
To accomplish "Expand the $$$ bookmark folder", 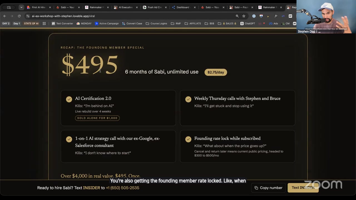I will pyautogui.click(x=209, y=24).
